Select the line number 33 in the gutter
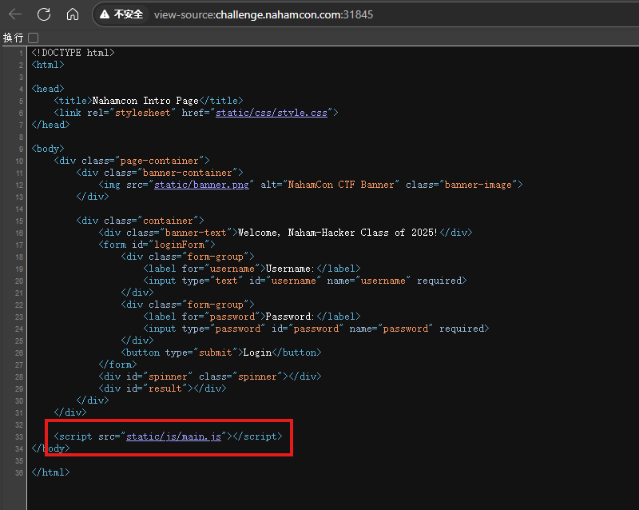 (19, 437)
